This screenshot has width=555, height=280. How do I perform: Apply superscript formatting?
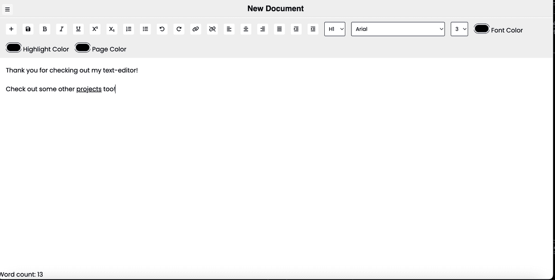pos(95,29)
